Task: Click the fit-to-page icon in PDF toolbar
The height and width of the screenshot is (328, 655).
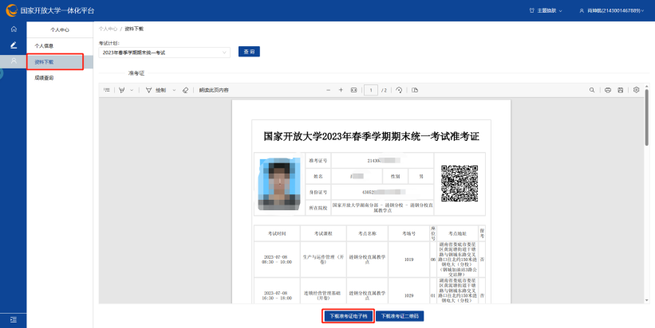Action: pyautogui.click(x=353, y=90)
